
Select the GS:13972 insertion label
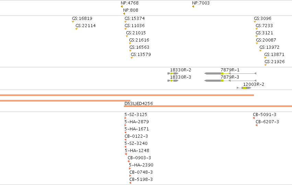269,47
